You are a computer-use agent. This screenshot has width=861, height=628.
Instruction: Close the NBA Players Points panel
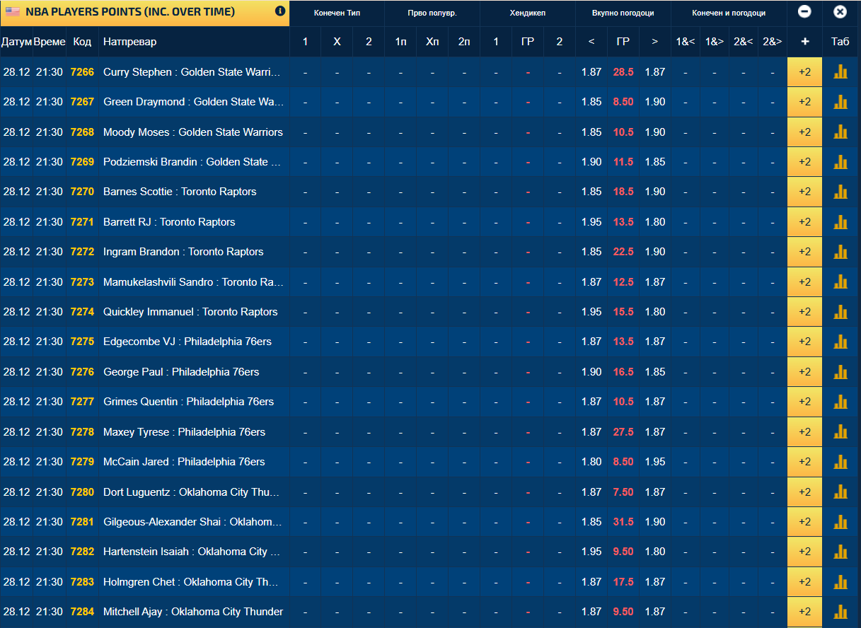click(x=840, y=12)
